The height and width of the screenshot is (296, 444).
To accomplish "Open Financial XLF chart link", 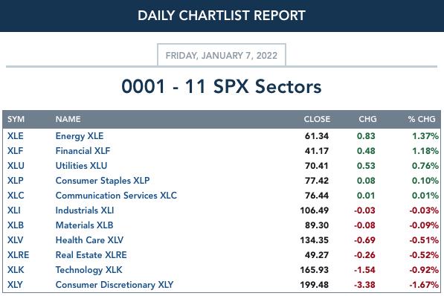I will [x=83, y=151].
